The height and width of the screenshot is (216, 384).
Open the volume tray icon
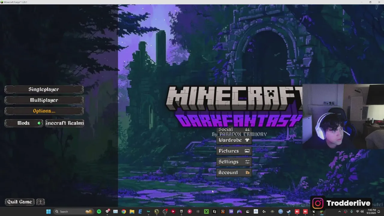click(362, 211)
